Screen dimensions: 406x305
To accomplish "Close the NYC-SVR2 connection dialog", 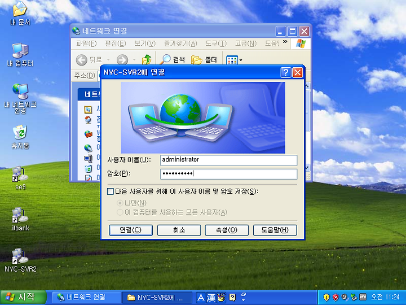I will [298, 73].
